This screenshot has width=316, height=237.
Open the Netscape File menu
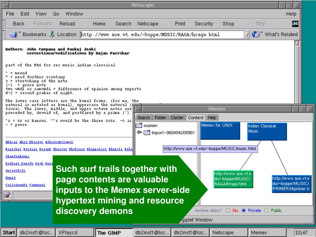tap(10, 14)
